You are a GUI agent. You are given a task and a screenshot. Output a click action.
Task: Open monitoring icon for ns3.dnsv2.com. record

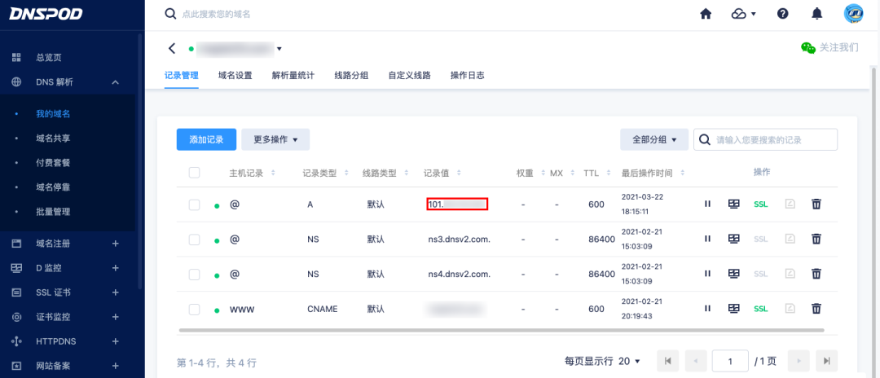(x=733, y=239)
